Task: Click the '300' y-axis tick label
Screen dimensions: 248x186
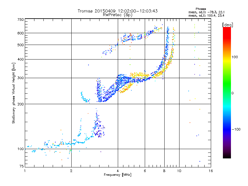Action: click(21, 78)
